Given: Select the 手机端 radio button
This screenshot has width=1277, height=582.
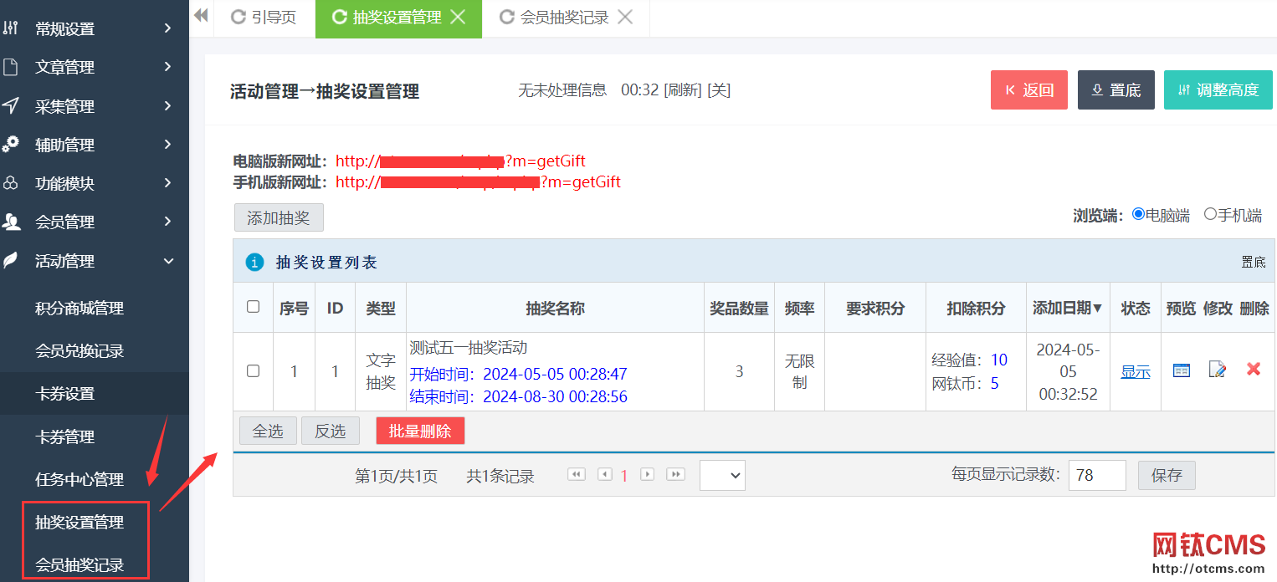Looking at the screenshot, I should coord(1210,214).
